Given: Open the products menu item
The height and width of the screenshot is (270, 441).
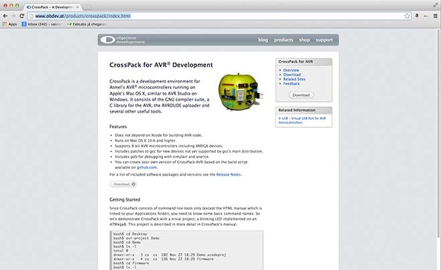Looking at the screenshot, I should point(283,40).
